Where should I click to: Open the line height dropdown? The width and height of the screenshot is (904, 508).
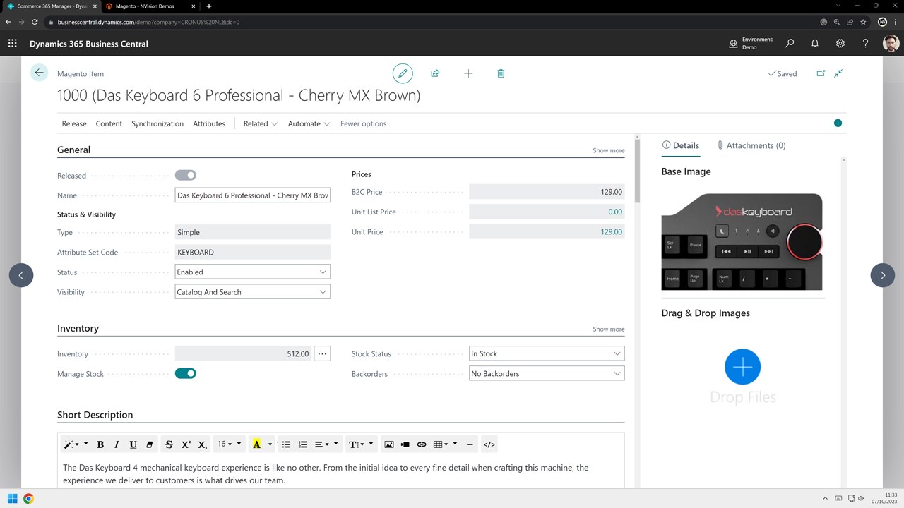(x=362, y=445)
